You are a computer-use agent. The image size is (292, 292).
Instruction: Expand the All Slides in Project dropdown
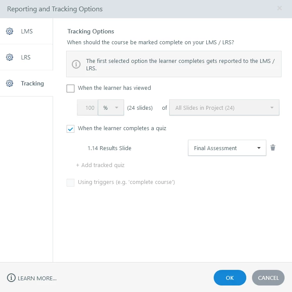[224, 108]
